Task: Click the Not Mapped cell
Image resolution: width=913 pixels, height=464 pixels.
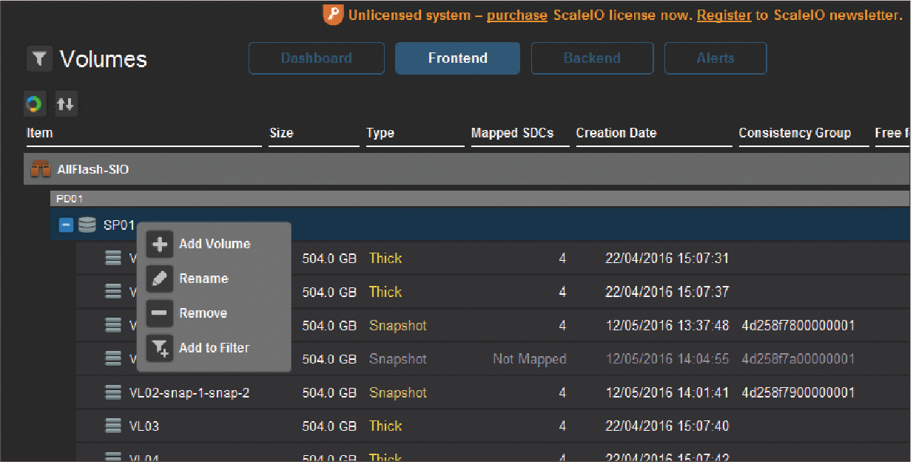Action: [529, 359]
